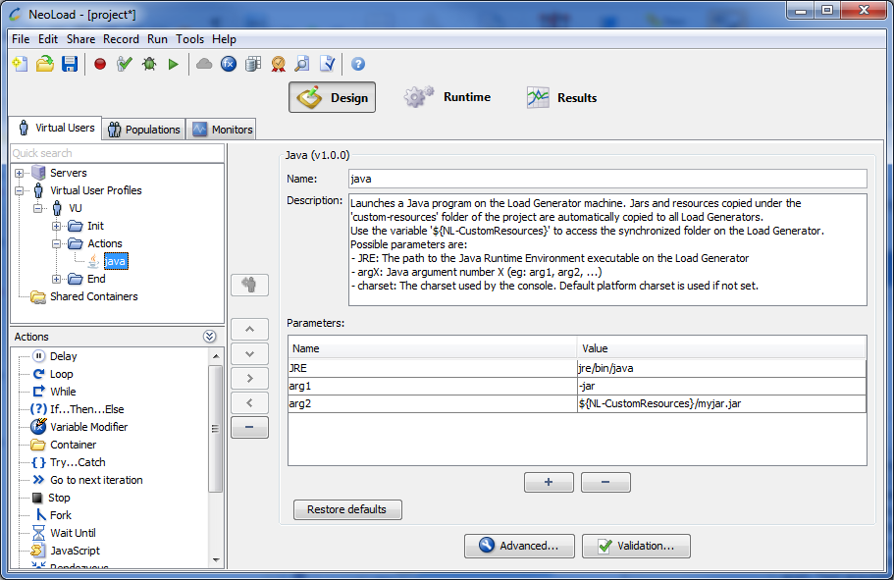Screen dimensions: 894x580
Task: Select the JavaScript action
Action: click(x=66, y=551)
